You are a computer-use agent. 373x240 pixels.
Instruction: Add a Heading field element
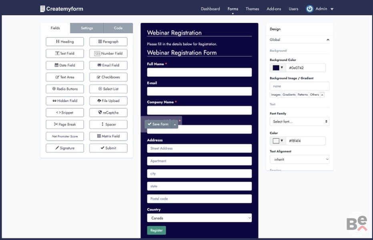pos(65,42)
